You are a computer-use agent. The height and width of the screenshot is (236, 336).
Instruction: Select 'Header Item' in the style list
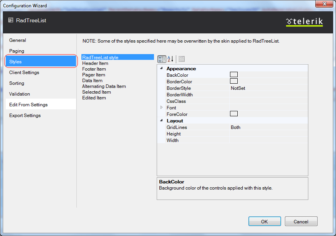click(x=118, y=63)
